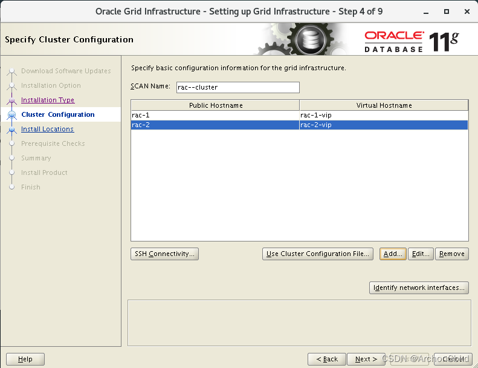478x368 pixels.
Task: Click the Installation Option step text
Action: point(51,85)
